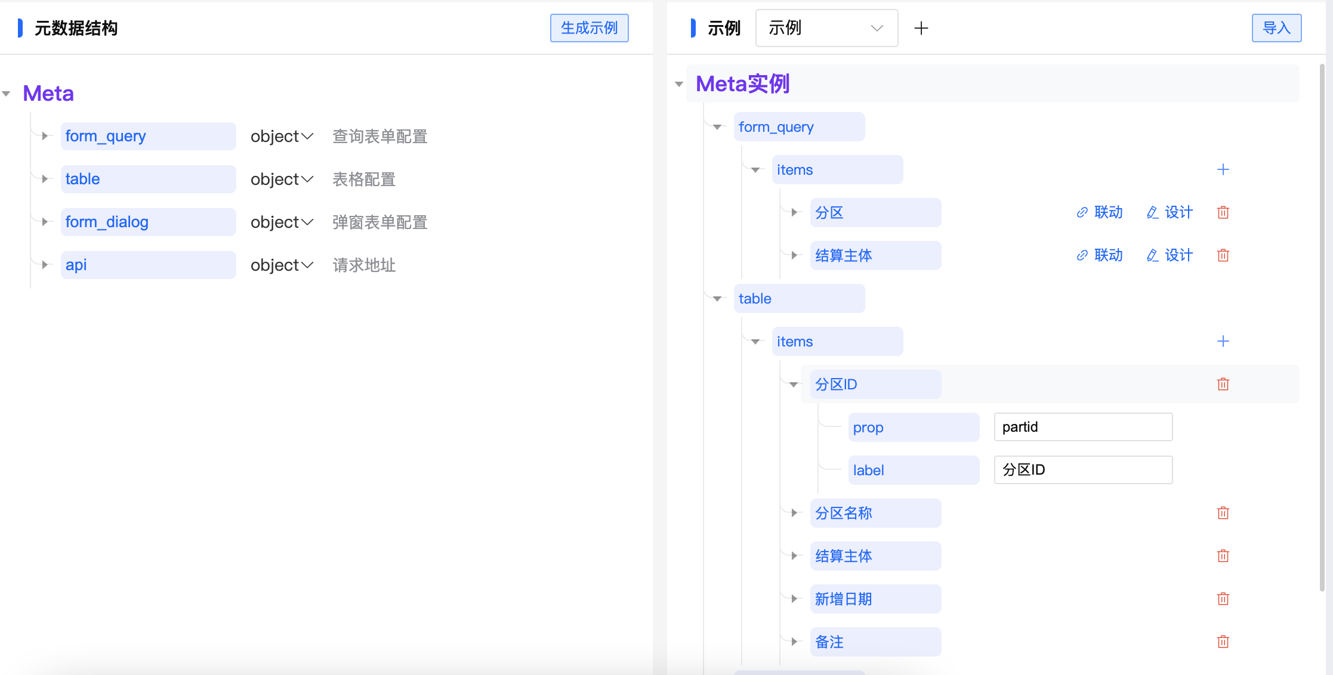Delete 结算主体 in form_query via trash icon

(1223, 255)
